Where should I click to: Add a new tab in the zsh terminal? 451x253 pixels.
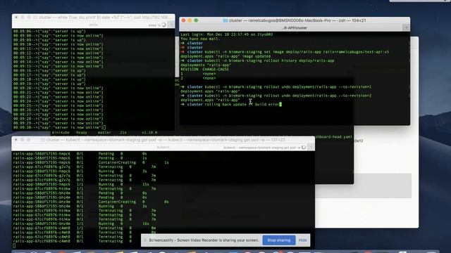point(407,28)
